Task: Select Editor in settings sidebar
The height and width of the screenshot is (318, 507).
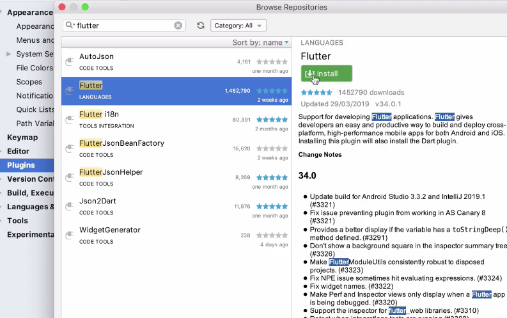Action: (18, 151)
